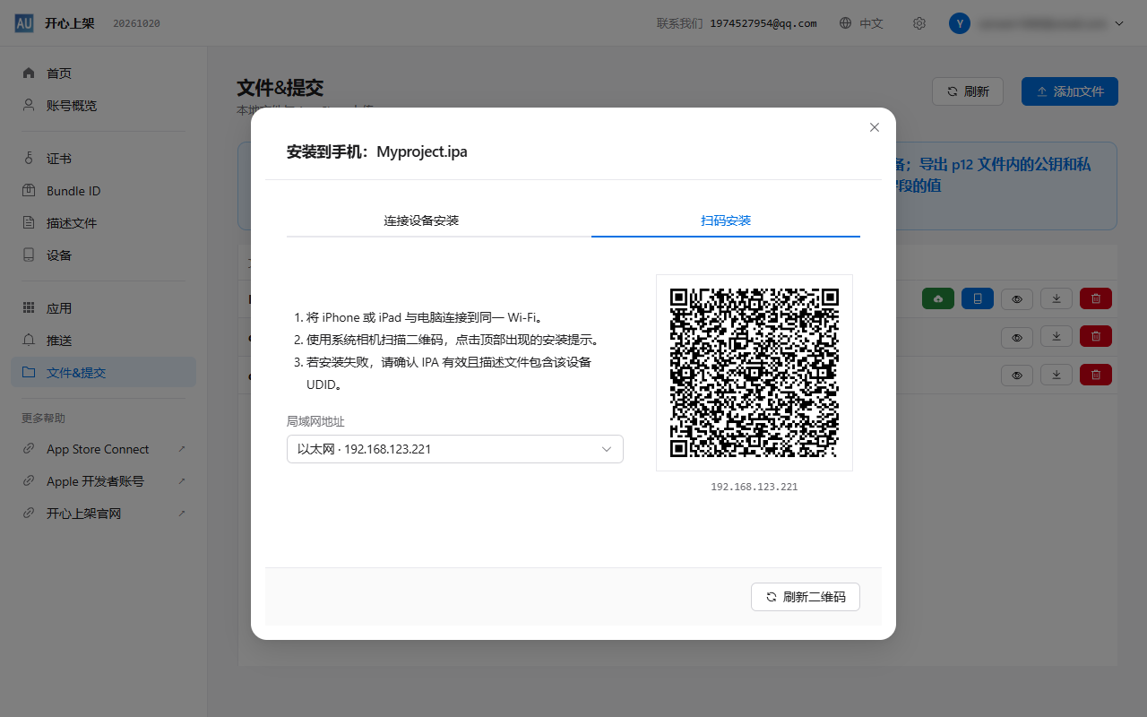Click the 刷新 button in the page header
Image resolution: width=1147 pixels, height=717 pixels.
(x=968, y=91)
